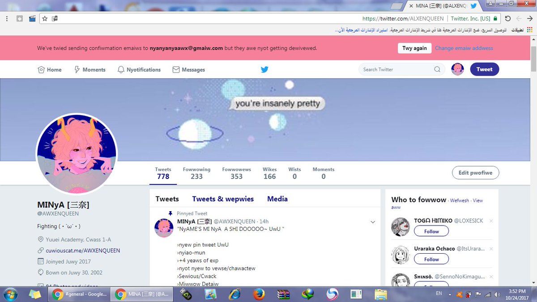Viewport: 537px width, 302px height.
Task: Click the large profile picture
Action: [x=77, y=153]
